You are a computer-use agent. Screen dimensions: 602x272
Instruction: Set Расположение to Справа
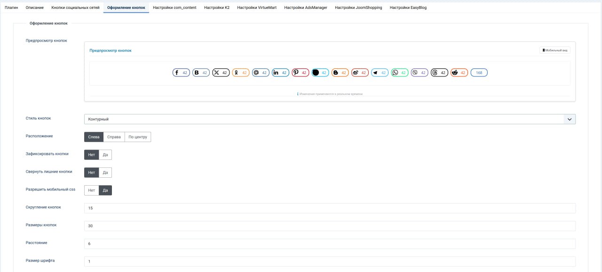pos(114,137)
